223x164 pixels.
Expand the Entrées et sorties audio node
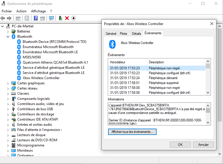click(x=8, y=125)
